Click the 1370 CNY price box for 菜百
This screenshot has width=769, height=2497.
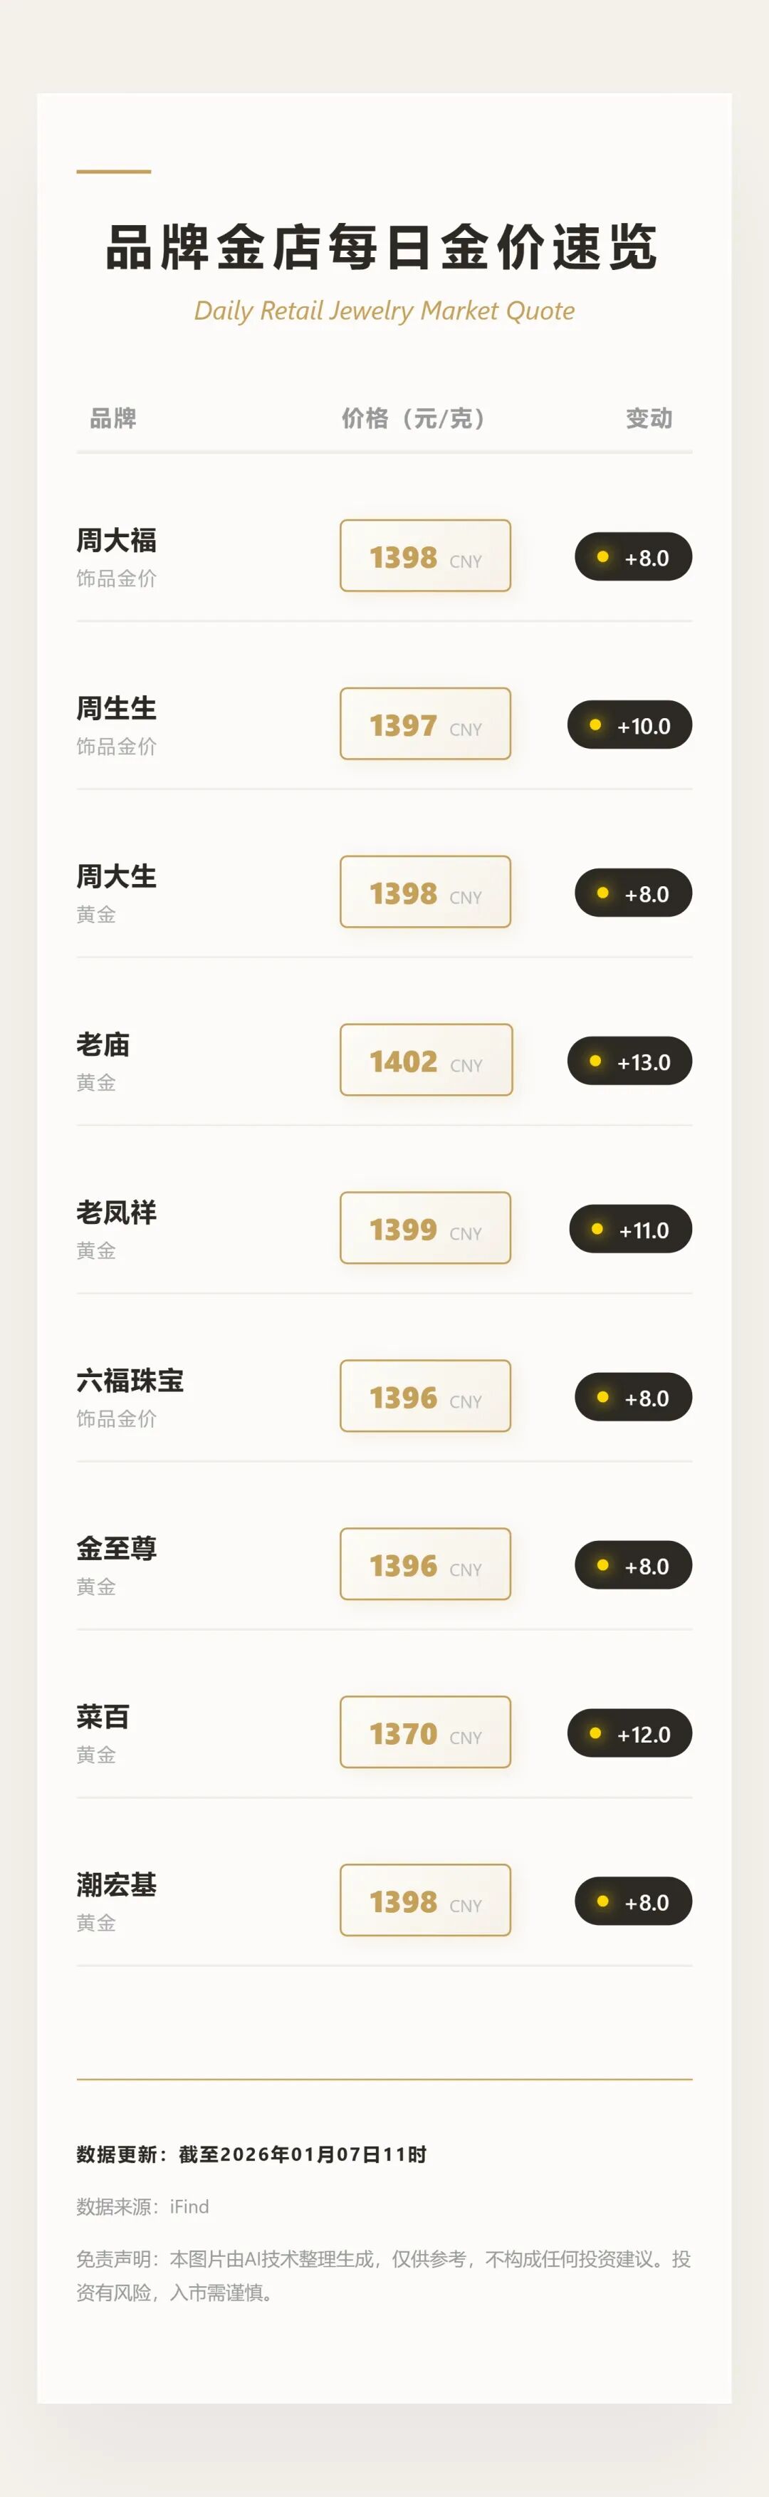tap(425, 1732)
